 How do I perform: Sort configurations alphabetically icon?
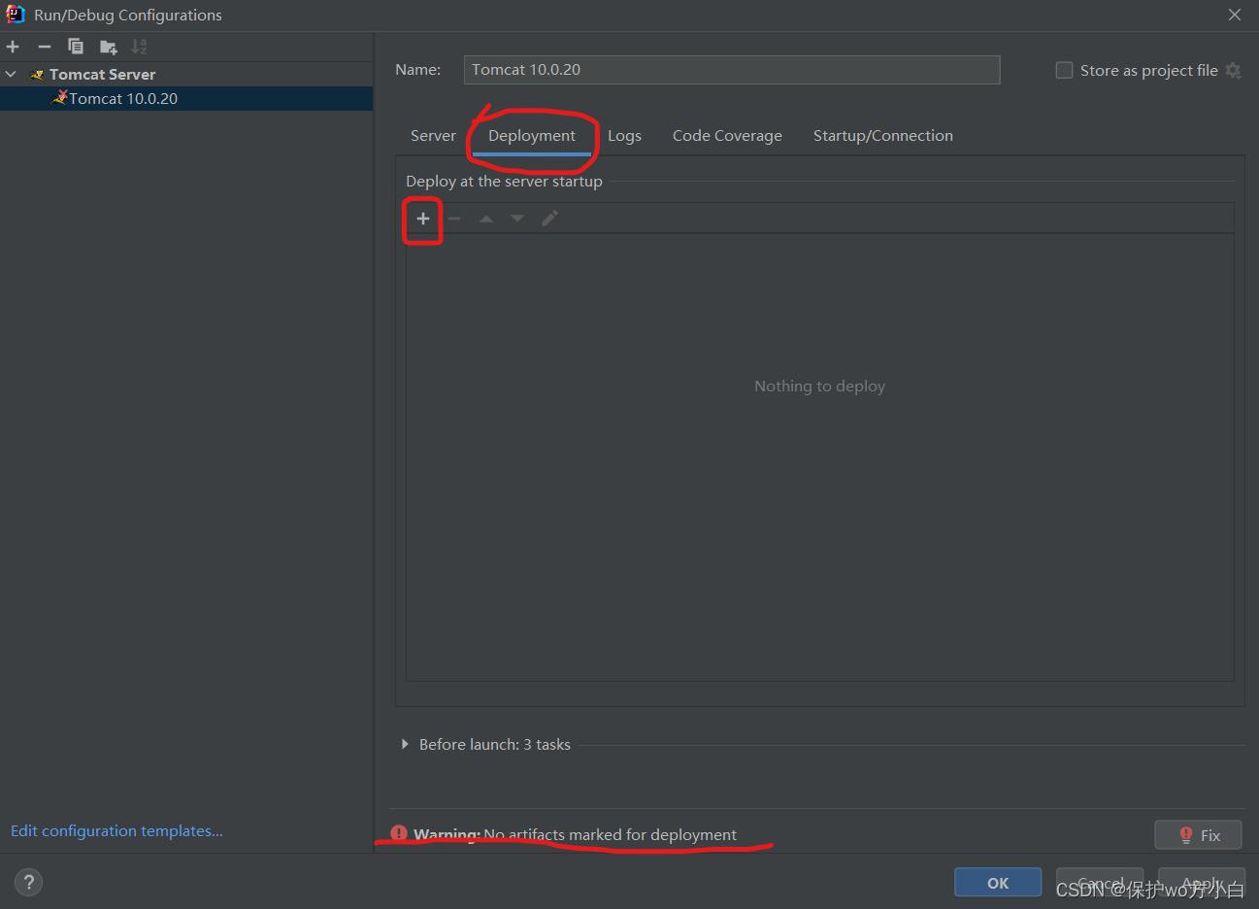coord(140,47)
